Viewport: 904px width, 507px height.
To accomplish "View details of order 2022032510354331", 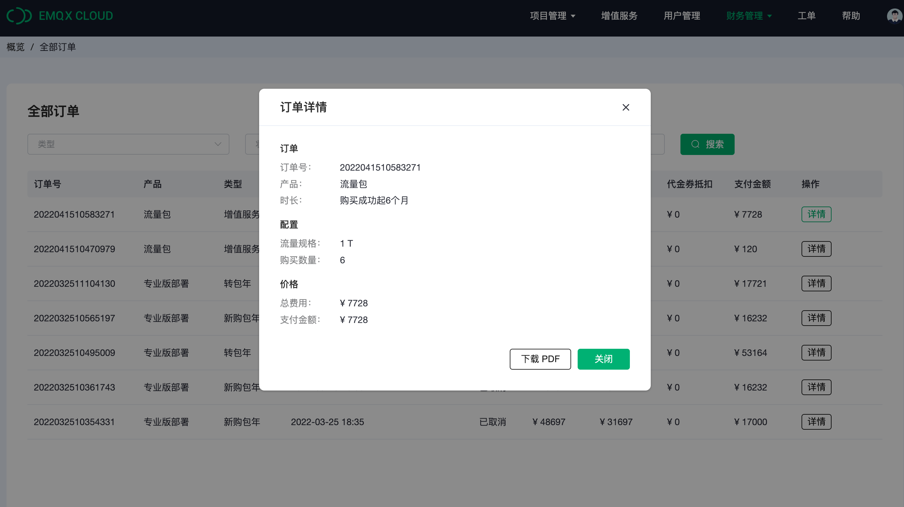I will pos(816,422).
